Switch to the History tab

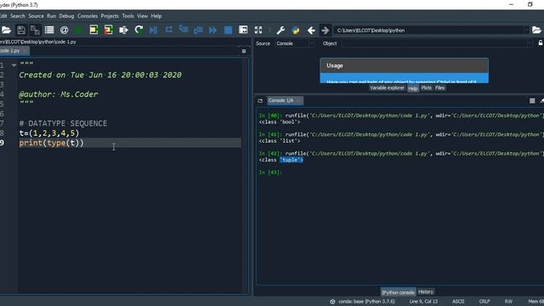coord(426,292)
